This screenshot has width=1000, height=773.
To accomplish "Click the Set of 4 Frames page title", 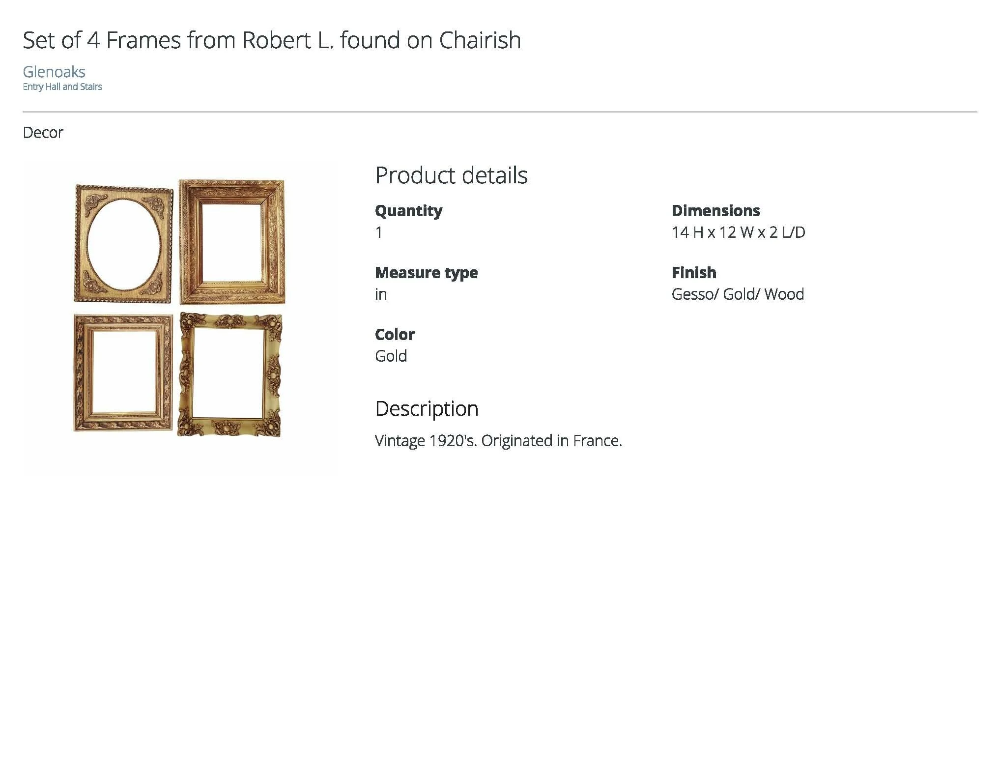I will (272, 40).
